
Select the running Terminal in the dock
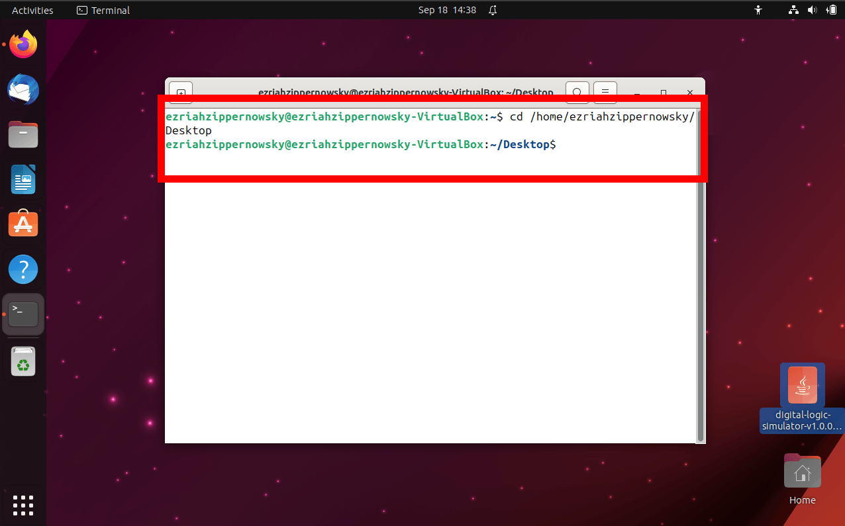click(x=23, y=314)
